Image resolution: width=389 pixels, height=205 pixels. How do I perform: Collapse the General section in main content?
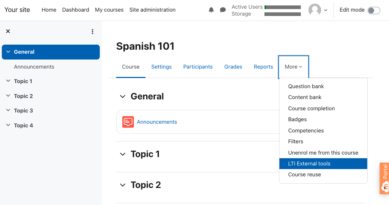[122, 97]
